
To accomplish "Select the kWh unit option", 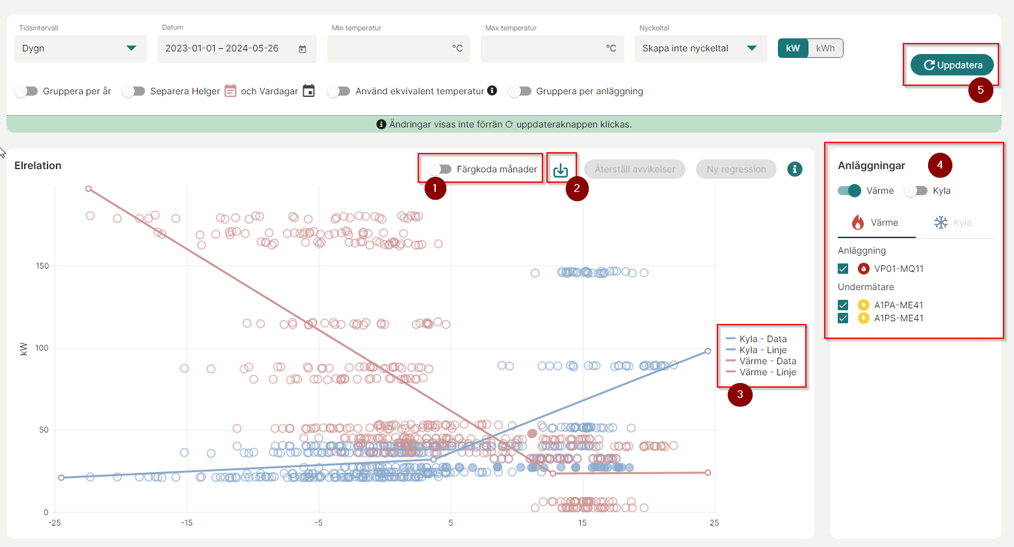I will tap(825, 48).
